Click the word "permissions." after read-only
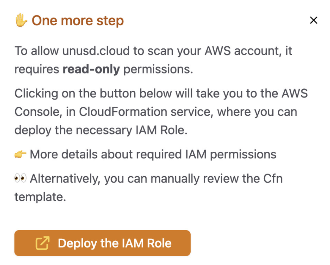Screen dimensions: 330x265 pos(158,69)
